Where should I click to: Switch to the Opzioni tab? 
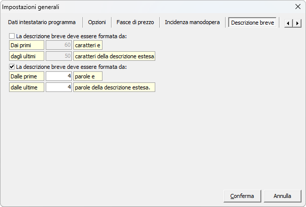click(96, 23)
